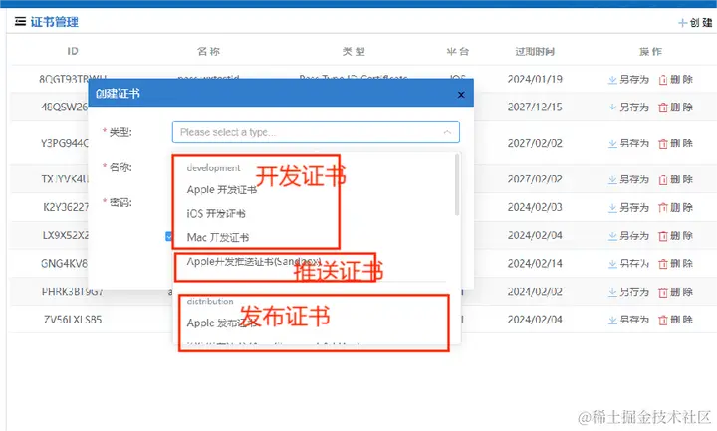Click the 平台 column header
This screenshot has width=717, height=431.
(x=458, y=51)
